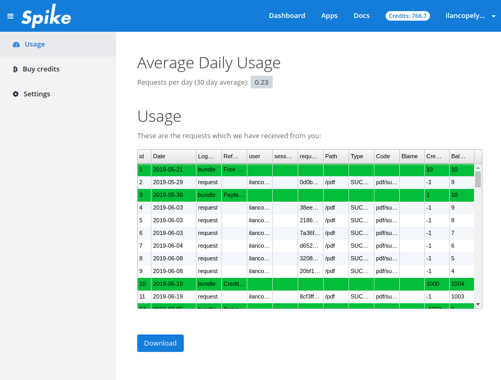Select Buy credits in sidebar
The width and height of the screenshot is (501, 380).
[x=41, y=69]
